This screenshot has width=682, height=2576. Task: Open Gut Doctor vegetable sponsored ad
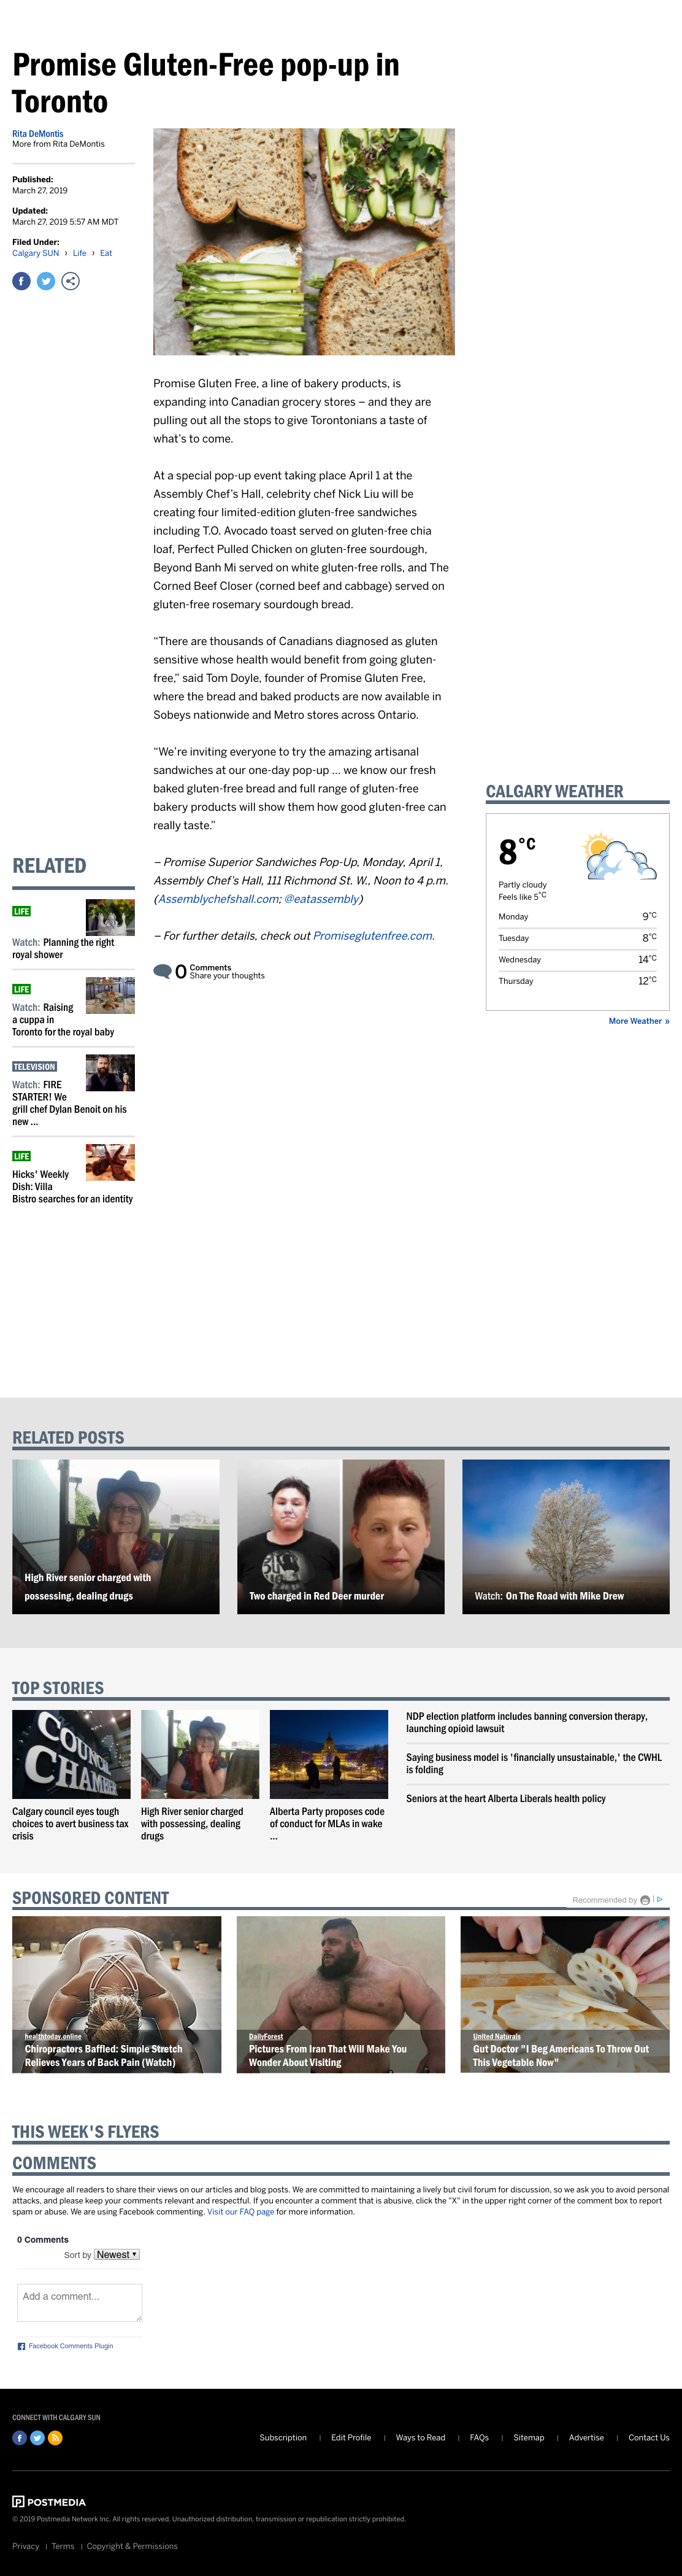point(565,1994)
